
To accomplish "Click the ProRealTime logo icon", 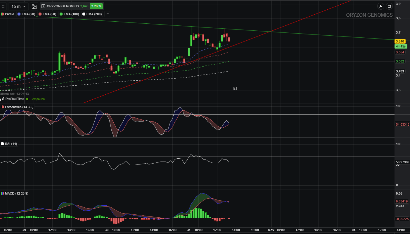I will (x=2, y=99).
